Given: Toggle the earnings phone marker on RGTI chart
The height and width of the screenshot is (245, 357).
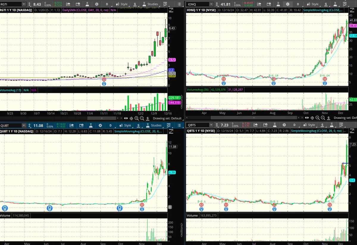Looking at the screenshot, I should click(x=104, y=80).
